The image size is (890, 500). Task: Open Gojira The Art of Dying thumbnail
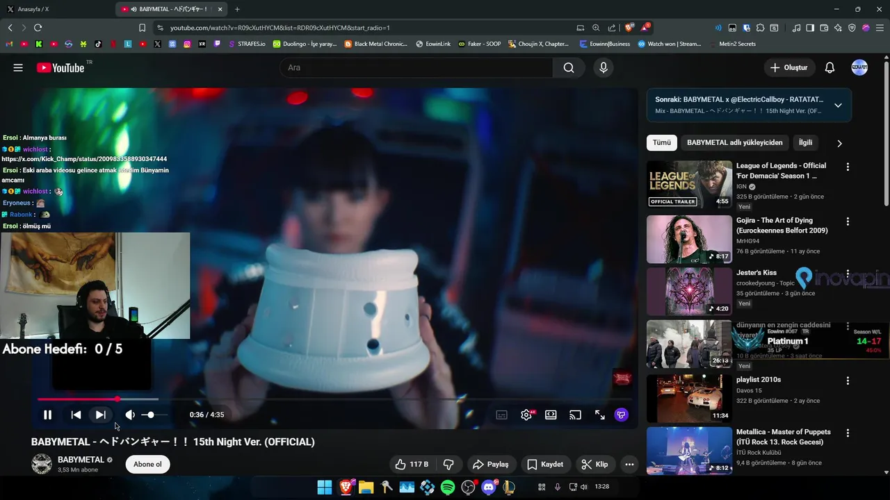point(689,239)
